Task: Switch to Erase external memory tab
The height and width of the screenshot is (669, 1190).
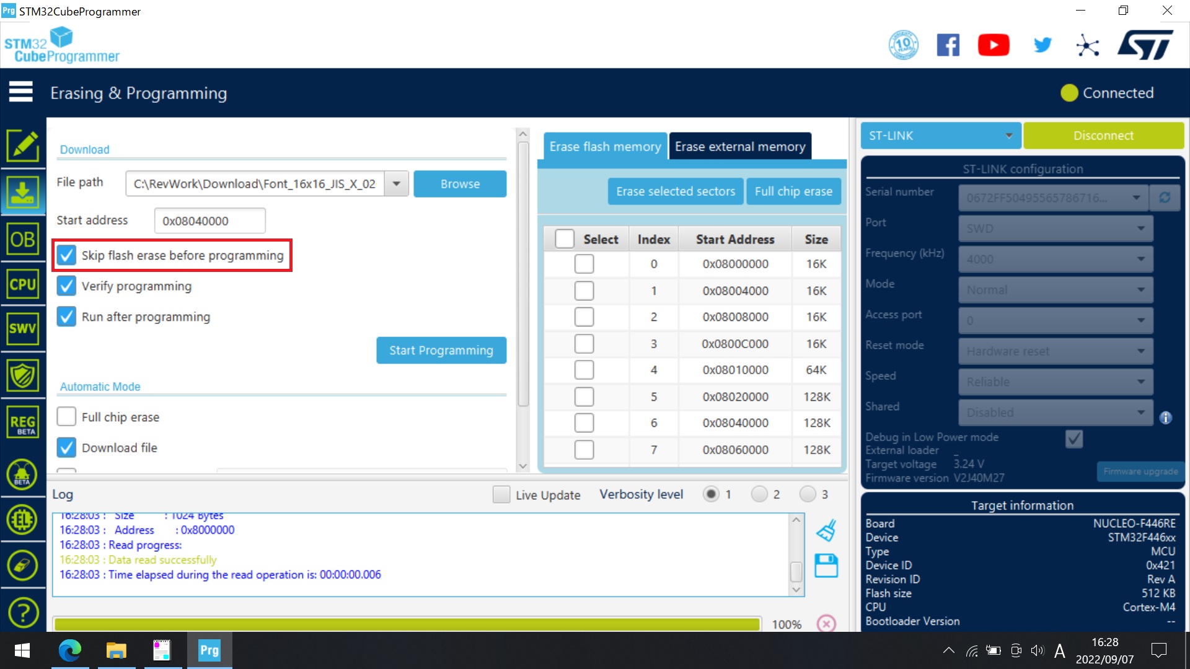Action: (x=739, y=146)
